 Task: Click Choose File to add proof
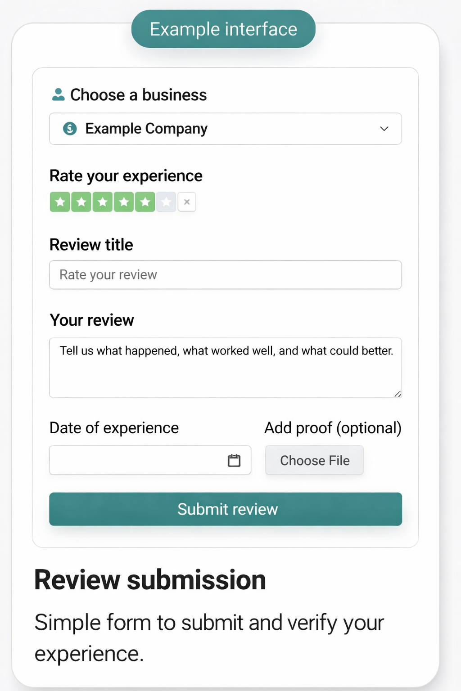coord(314,460)
